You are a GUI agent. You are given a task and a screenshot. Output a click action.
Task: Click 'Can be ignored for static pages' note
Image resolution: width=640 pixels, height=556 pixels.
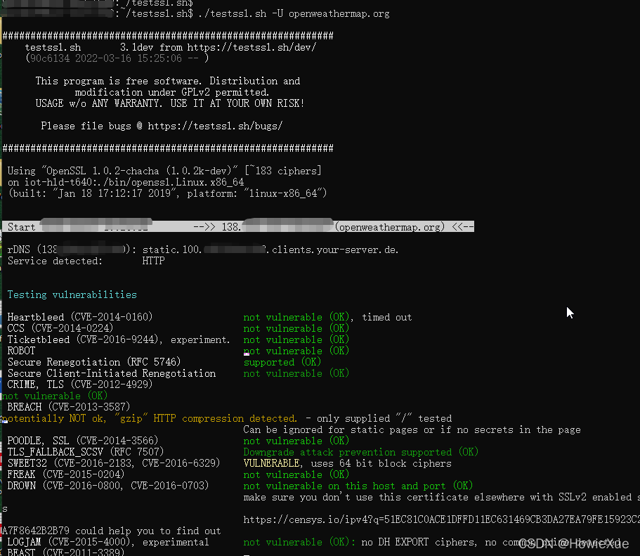[x=412, y=429]
